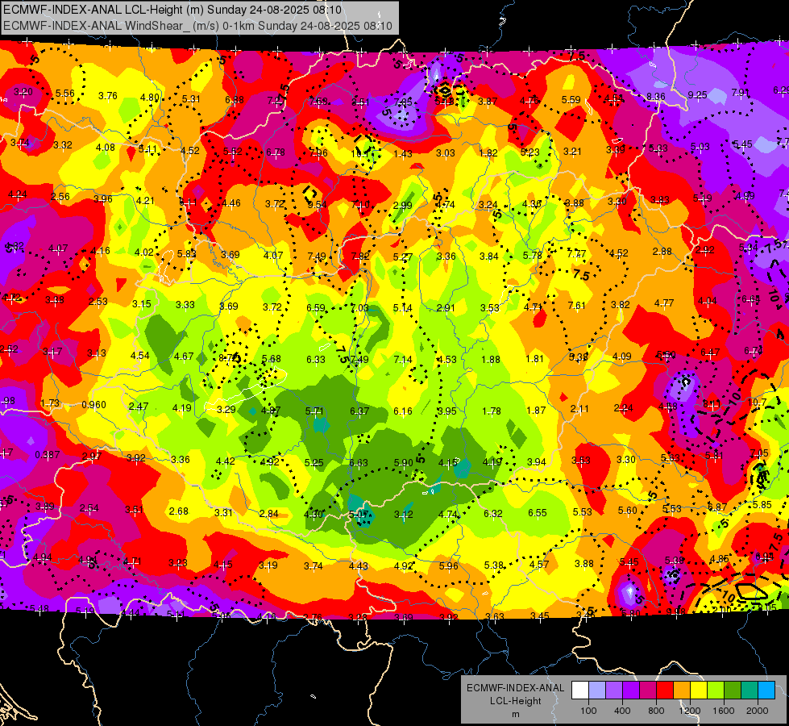
Task: Click the wind shear value '1.73'
Action: (x=50, y=403)
